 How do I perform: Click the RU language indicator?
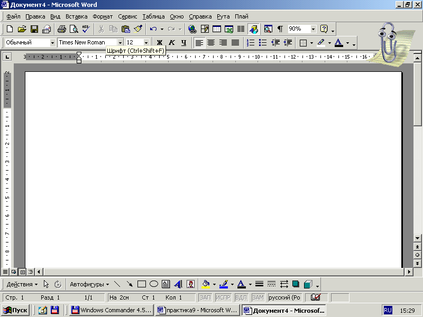coord(388,310)
